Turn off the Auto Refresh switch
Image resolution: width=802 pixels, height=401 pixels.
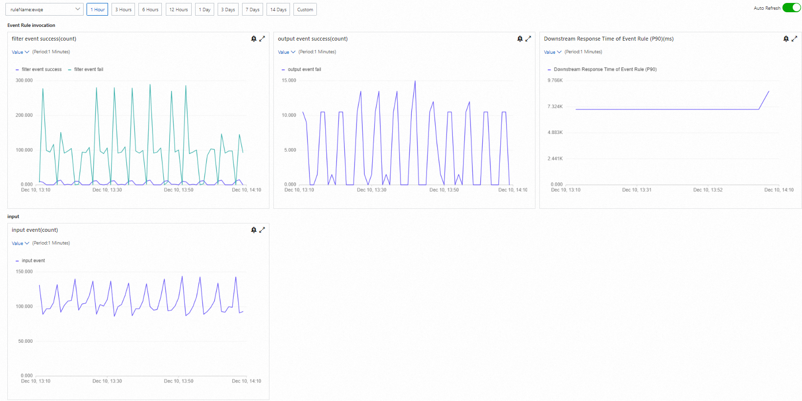click(791, 8)
